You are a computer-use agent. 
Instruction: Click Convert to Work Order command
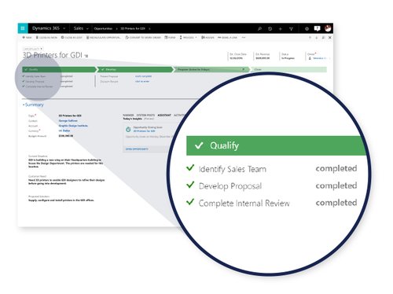coord(143,38)
